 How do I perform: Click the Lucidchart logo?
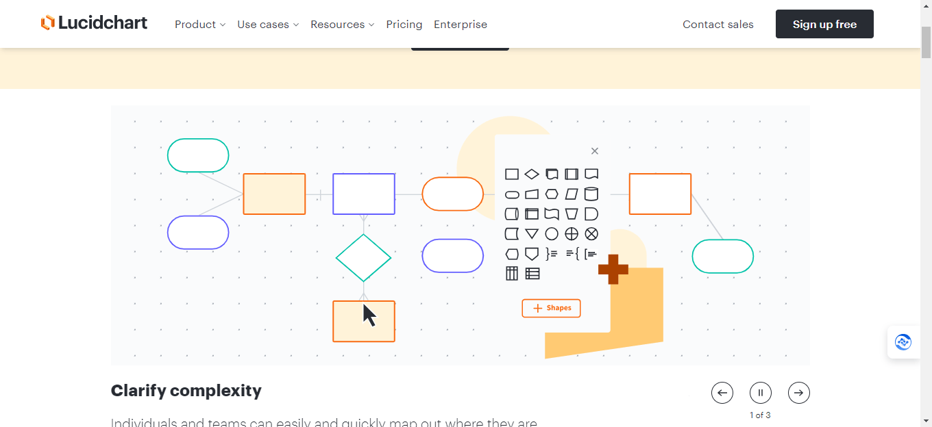(94, 23)
